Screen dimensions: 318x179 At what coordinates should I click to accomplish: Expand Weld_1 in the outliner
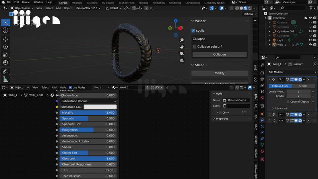pyautogui.click(x=270, y=45)
